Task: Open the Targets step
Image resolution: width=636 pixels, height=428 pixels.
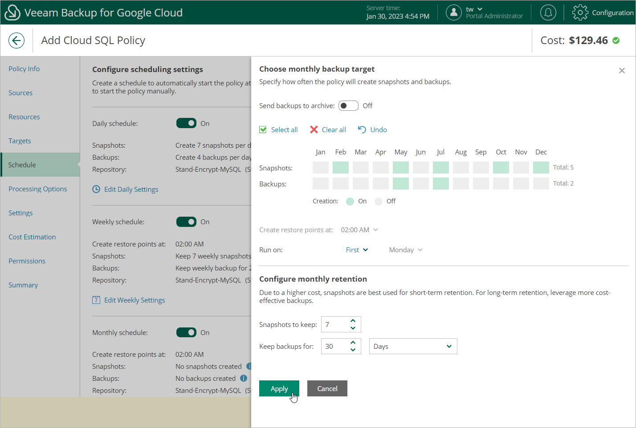Action: [20, 141]
